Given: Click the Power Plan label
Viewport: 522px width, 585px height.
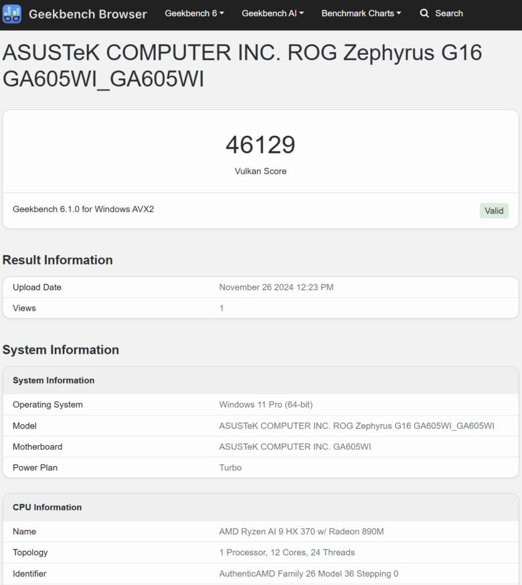Looking at the screenshot, I should click(35, 468).
